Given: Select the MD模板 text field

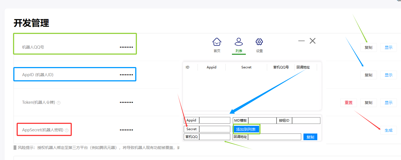Looking at the screenshot, I should pos(262,121).
